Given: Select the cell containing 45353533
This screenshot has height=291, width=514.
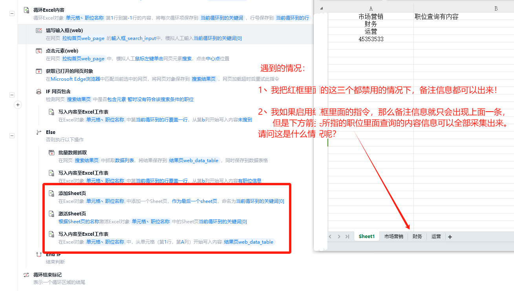Looking at the screenshot, I should [x=371, y=39].
